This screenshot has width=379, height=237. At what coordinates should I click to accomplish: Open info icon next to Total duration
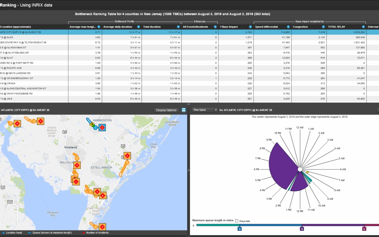pyautogui.click(x=177, y=27)
